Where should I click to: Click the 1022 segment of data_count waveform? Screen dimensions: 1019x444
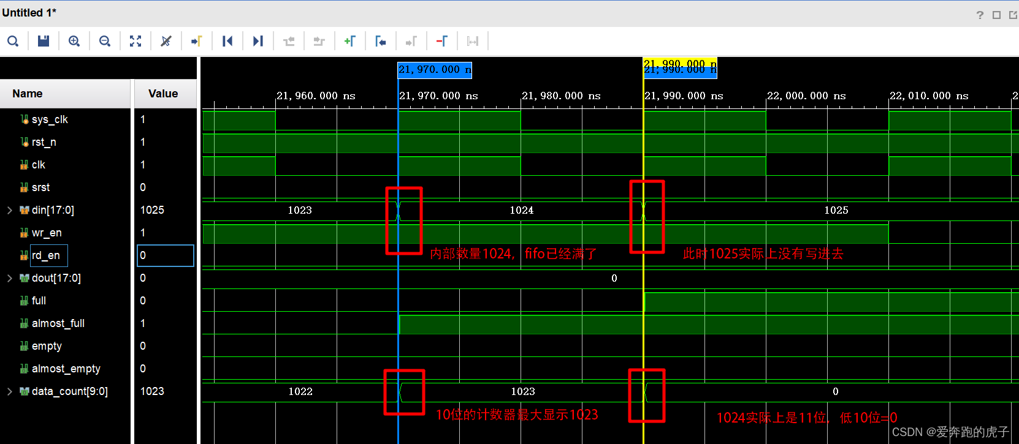tap(300, 391)
